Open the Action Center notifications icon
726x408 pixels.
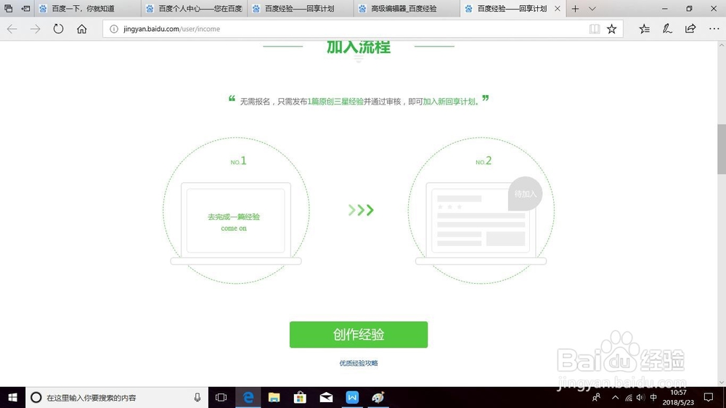click(709, 397)
